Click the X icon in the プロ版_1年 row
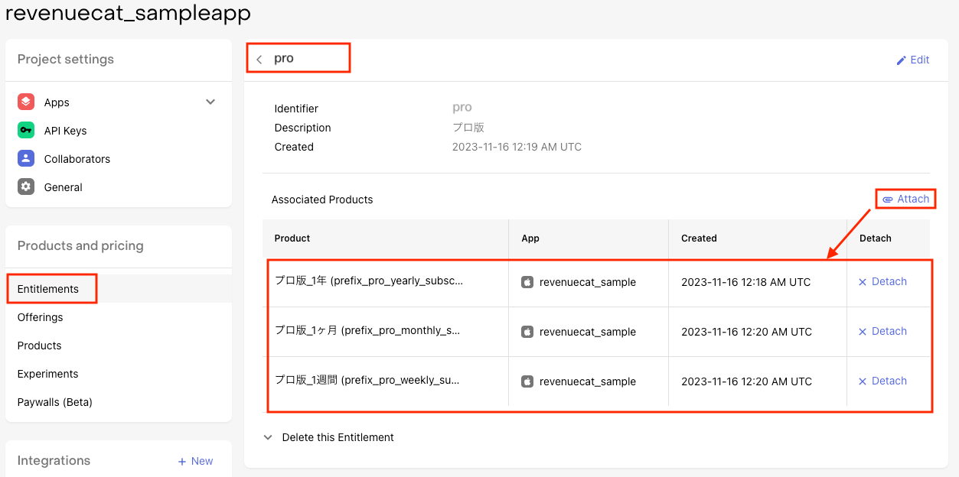Screen dimensions: 959x477 coord(863,282)
